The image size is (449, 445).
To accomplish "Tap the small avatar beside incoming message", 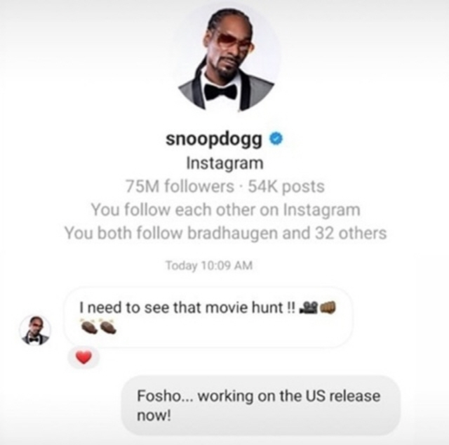I will pyautogui.click(x=35, y=330).
